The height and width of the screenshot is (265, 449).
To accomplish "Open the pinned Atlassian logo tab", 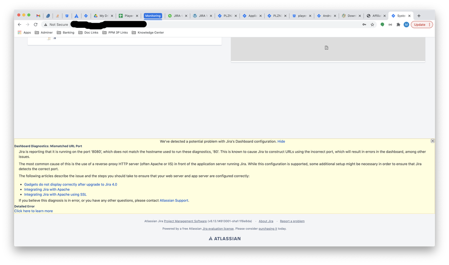I will [76, 16].
